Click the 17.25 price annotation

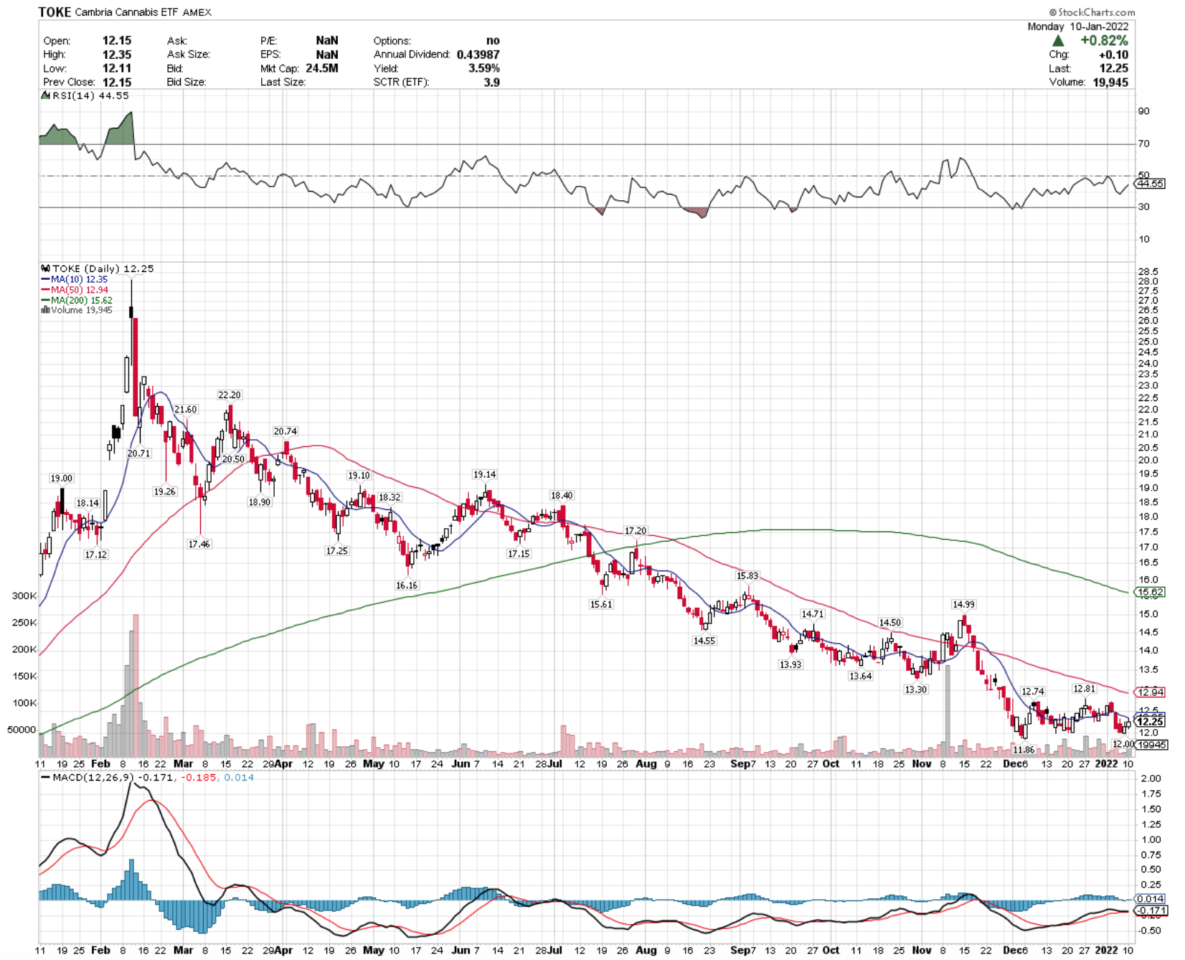tap(336, 551)
